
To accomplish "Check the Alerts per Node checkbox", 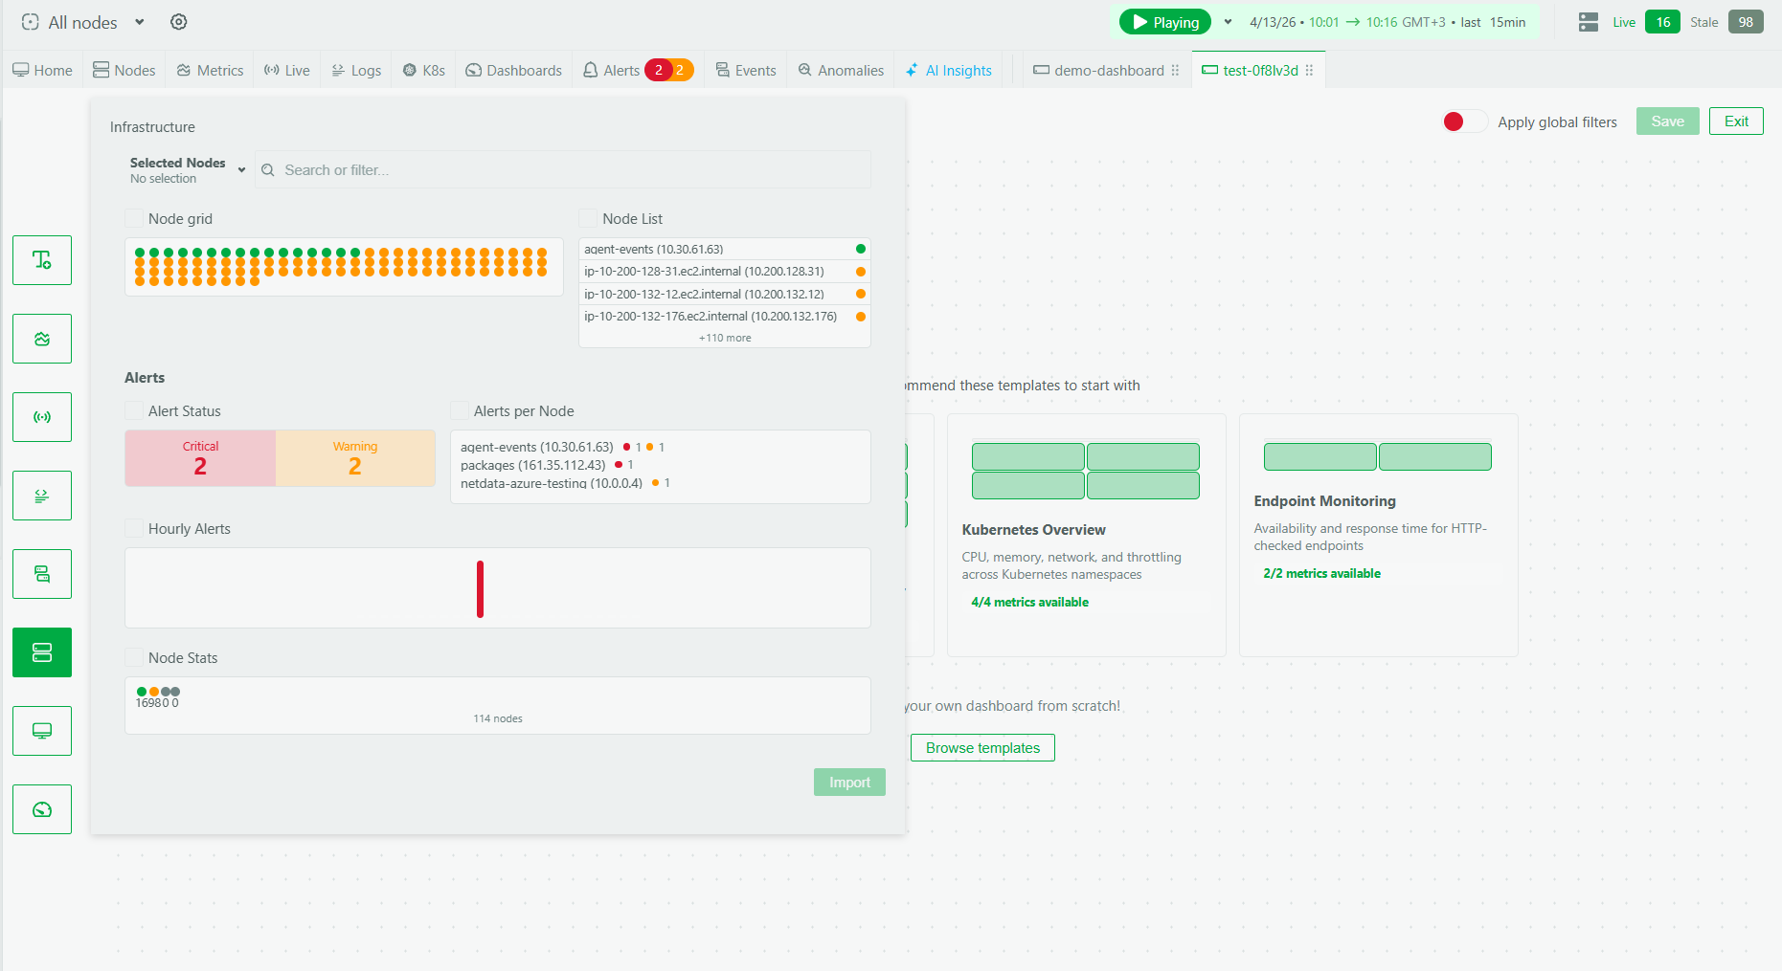I will [459, 409].
